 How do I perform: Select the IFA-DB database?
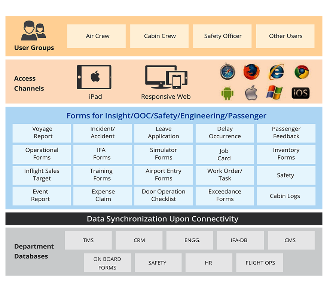pos(240,240)
